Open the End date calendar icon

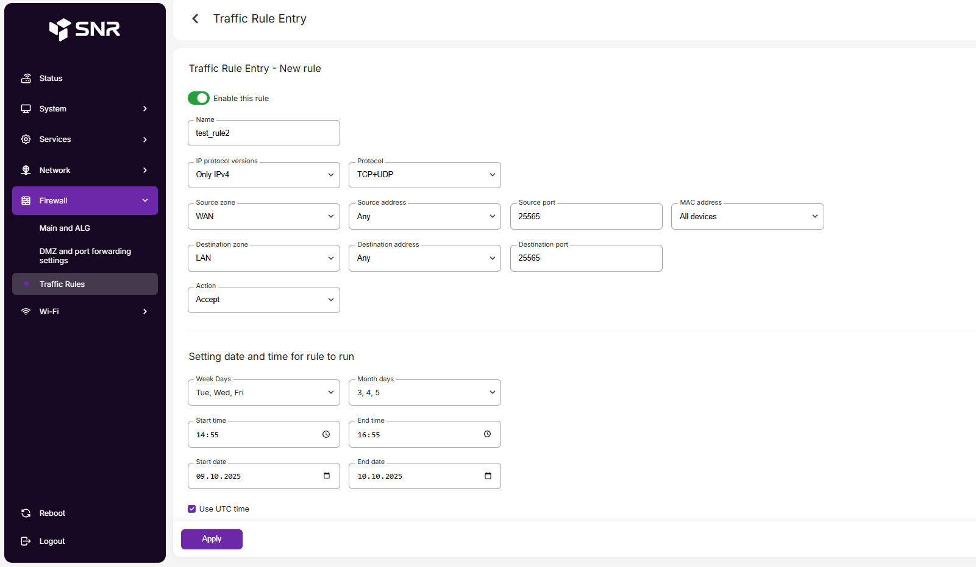tap(488, 476)
